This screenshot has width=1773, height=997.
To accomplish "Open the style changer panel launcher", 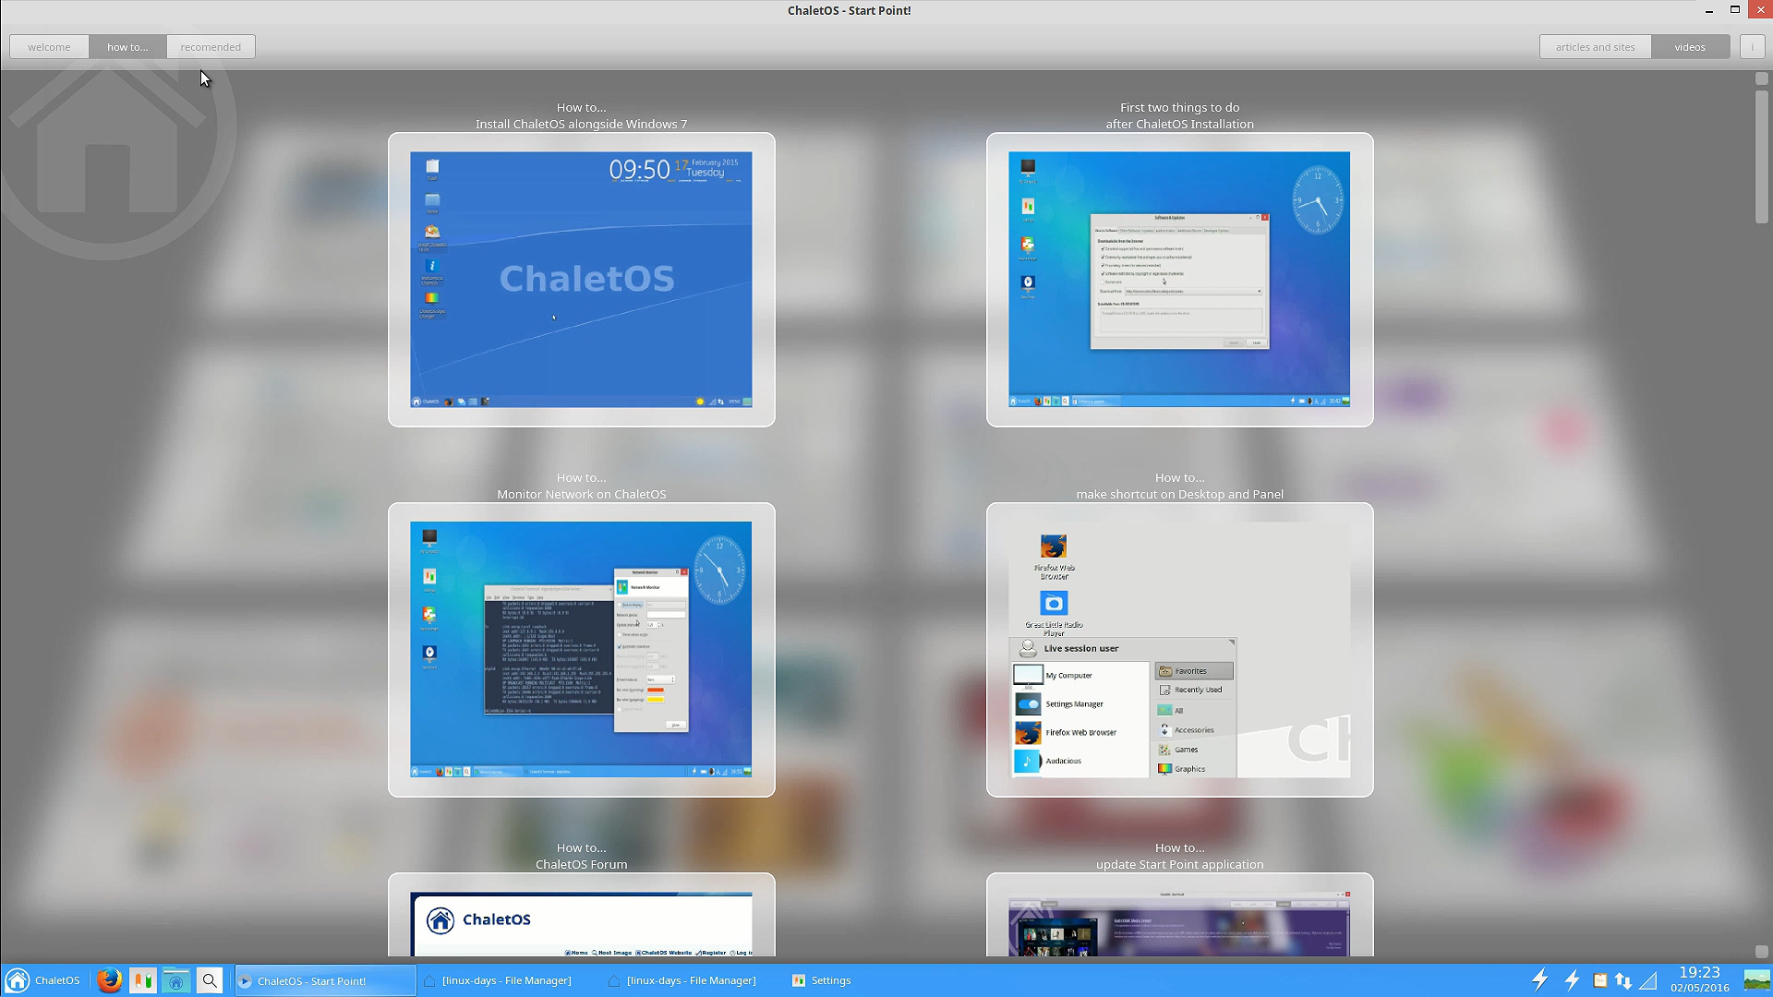I will tap(143, 980).
